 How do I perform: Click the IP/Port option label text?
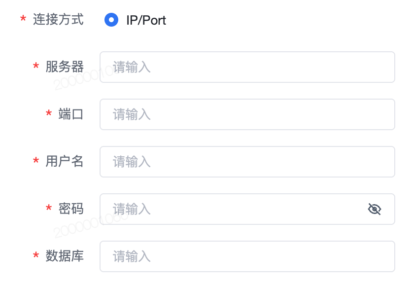coord(146,20)
